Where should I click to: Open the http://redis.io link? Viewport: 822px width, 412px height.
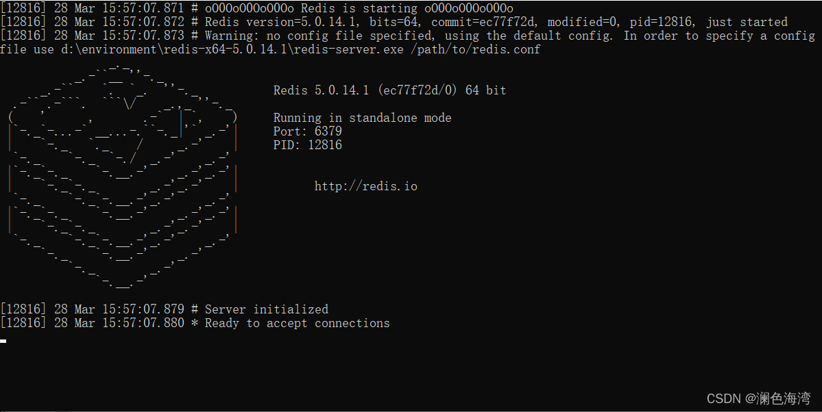365,185
